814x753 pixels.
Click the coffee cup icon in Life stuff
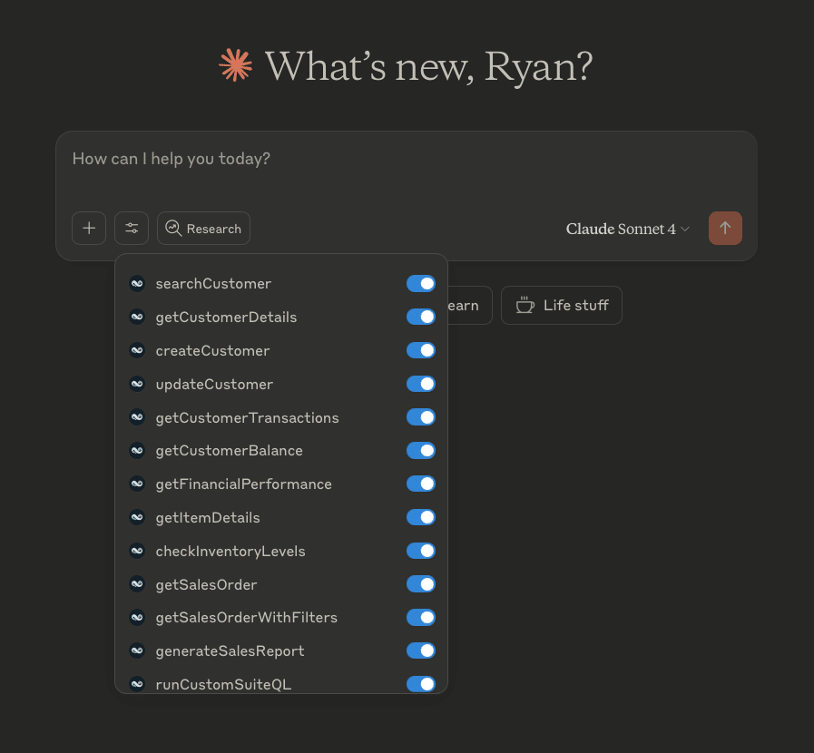point(525,306)
